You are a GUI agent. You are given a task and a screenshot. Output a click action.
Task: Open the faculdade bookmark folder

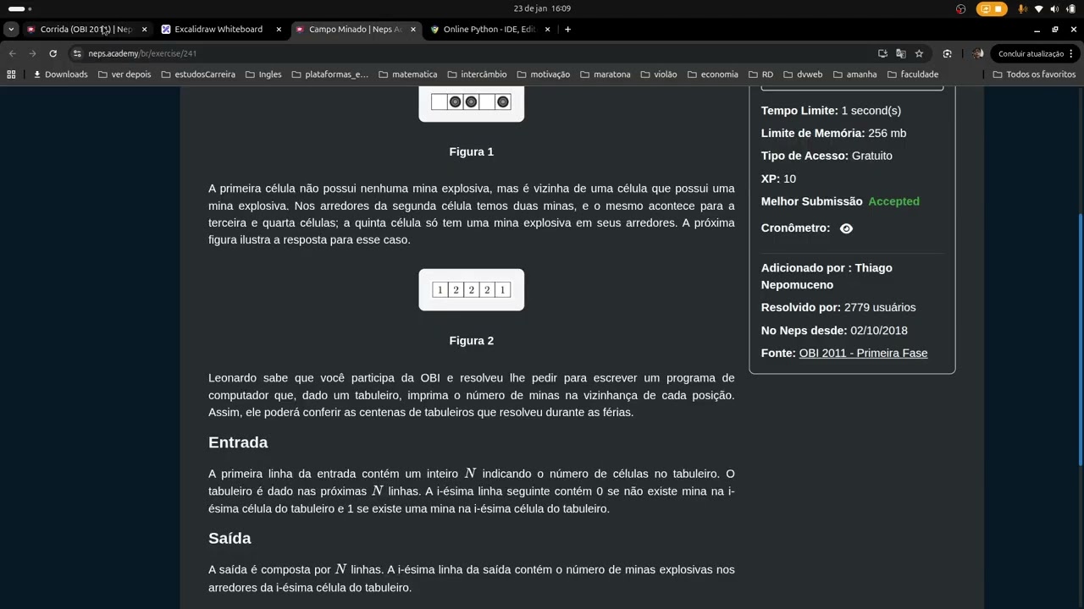(x=912, y=74)
